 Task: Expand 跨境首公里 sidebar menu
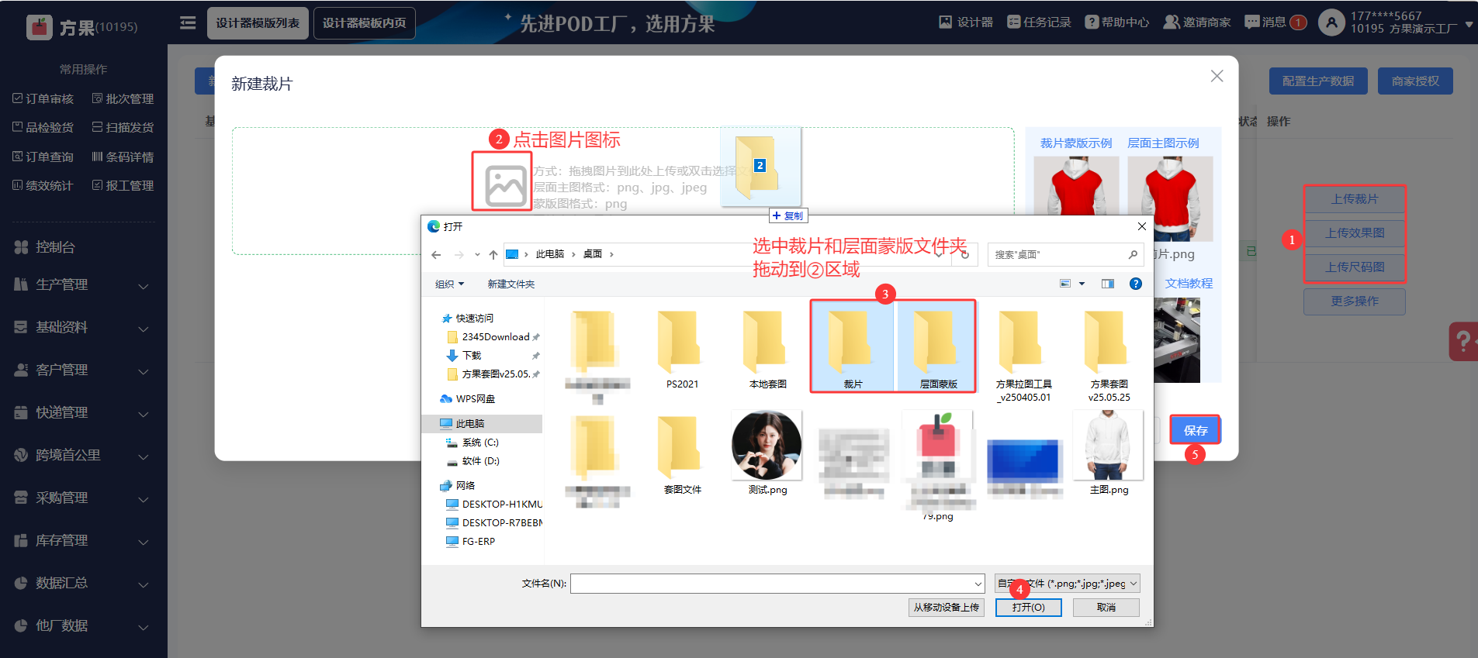(83, 455)
